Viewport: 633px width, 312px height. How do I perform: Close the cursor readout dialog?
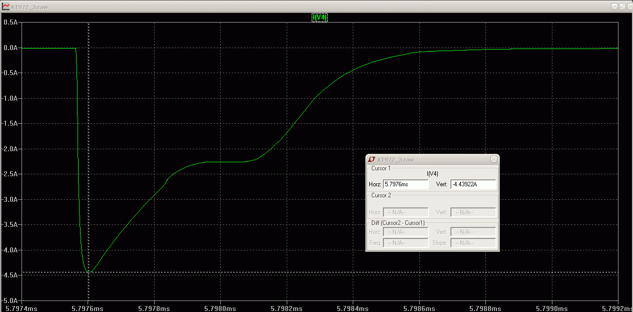[x=493, y=159]
